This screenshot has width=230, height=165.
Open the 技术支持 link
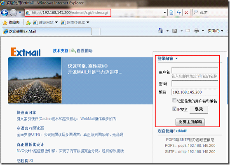pos(61,51)
